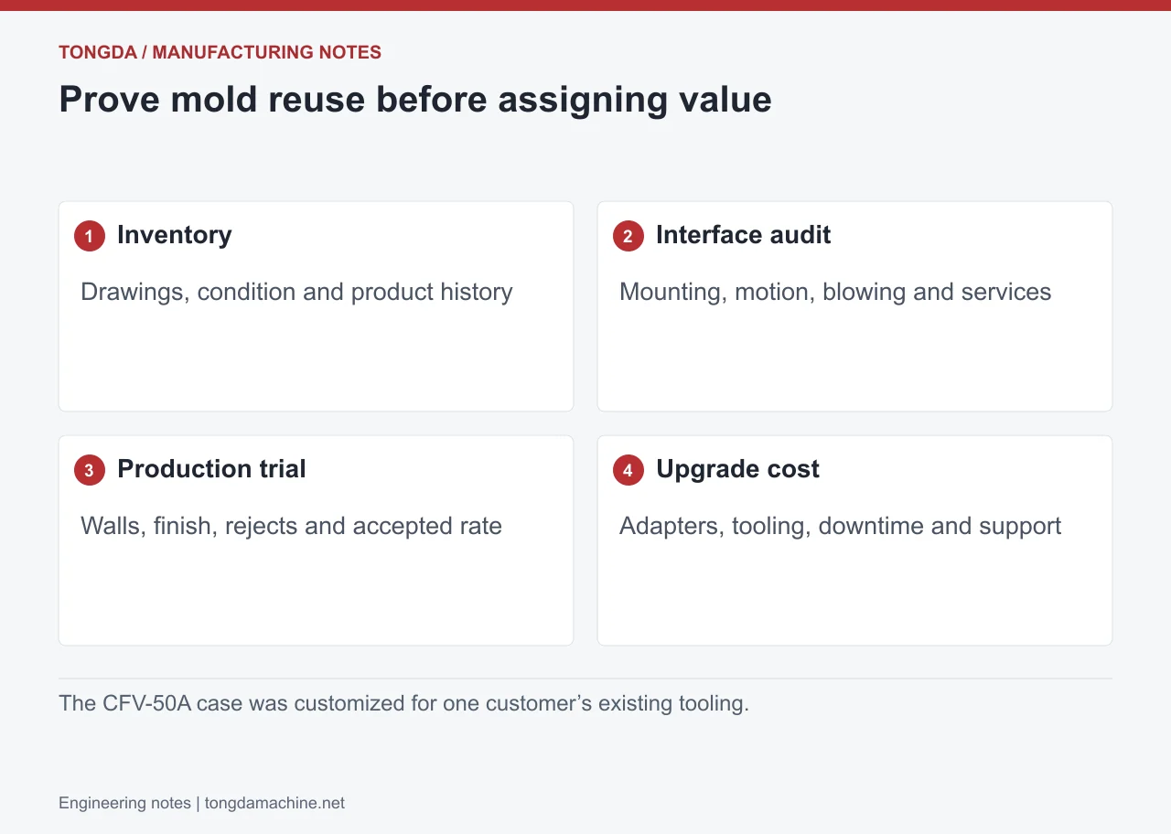Viewport: 1171px width, 834px height.
Task: Select the Interface audit heading
Action: [744, 235]
